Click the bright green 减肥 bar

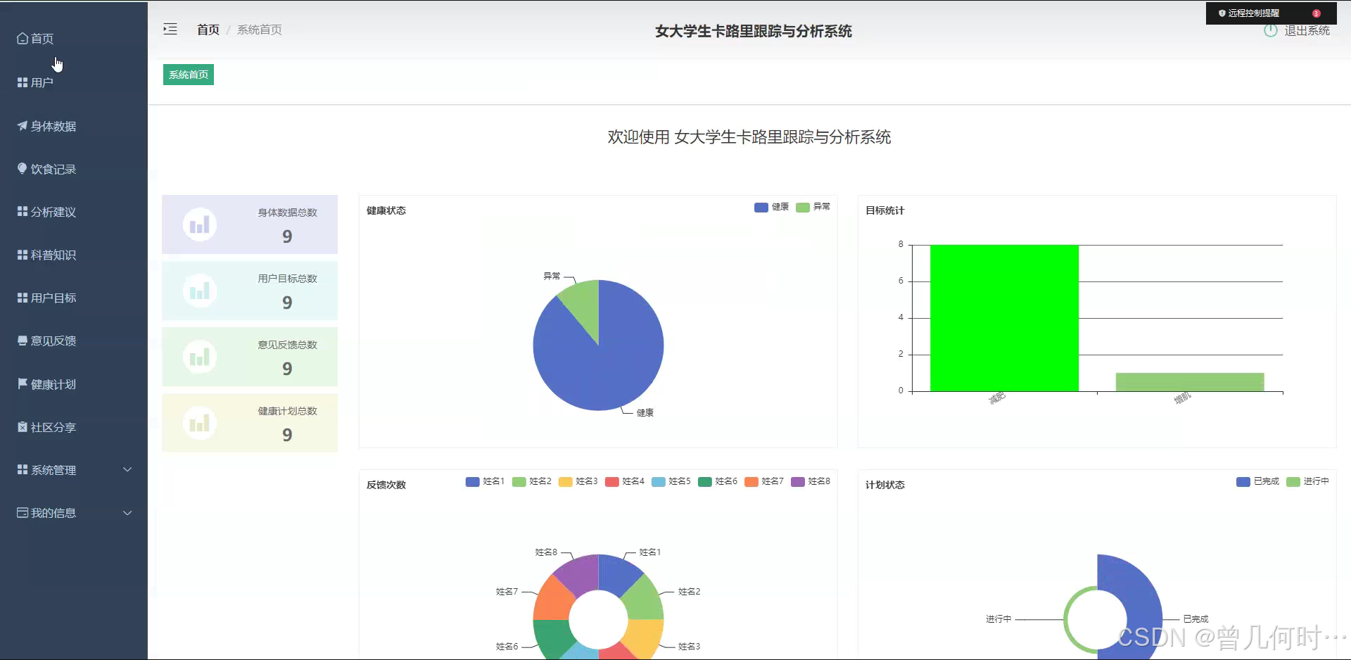[1004, 318]
